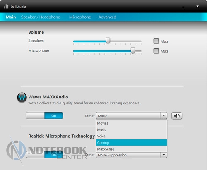Screen dimensions: 207x170
Task: Minimize the Dell Audio window
Action: pos(183,7)
